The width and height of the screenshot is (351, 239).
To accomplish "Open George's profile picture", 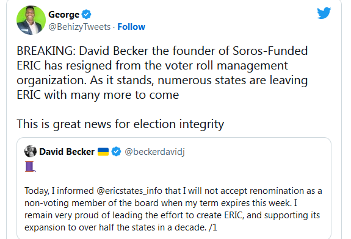I will click(31, 20).
